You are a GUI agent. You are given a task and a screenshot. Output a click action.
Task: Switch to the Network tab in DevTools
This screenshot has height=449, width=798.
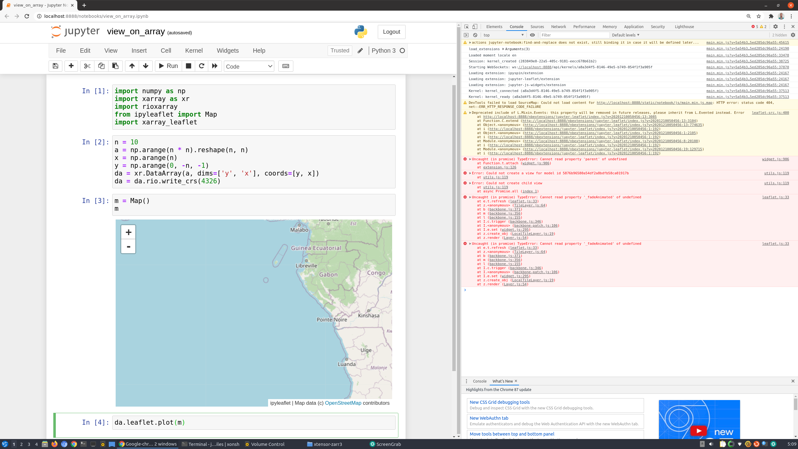coord(558,27)
